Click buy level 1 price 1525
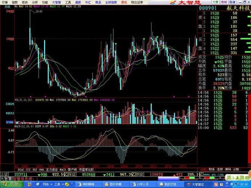Viewport: 251px width, 188px height. point(214,35)
